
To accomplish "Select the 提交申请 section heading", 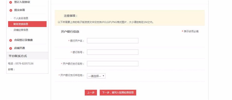I will [20, 10].
